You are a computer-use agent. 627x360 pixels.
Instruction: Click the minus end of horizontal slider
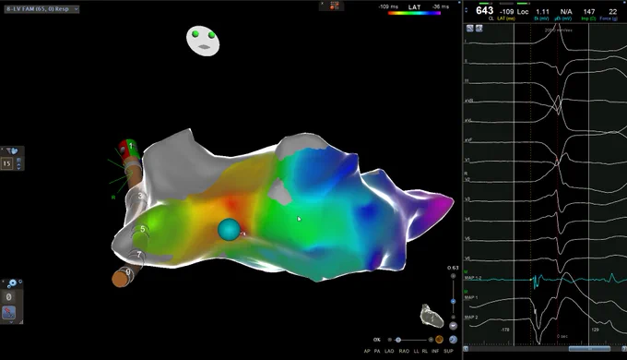389,340
